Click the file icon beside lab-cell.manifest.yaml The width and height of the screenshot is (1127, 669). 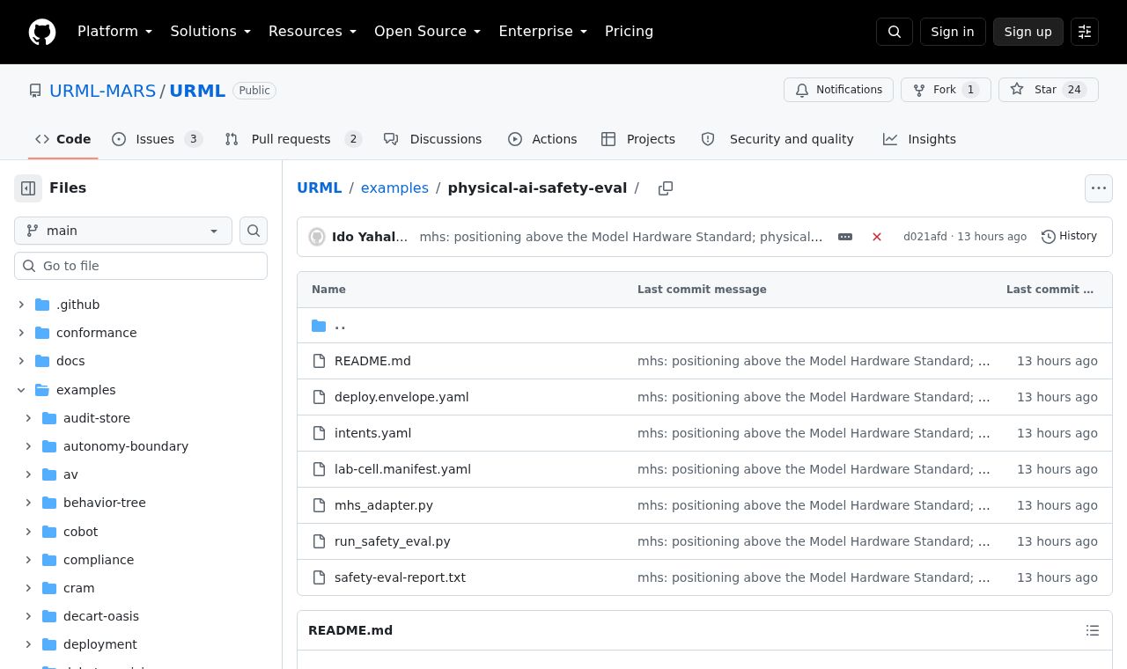click(x=320, y=469)
